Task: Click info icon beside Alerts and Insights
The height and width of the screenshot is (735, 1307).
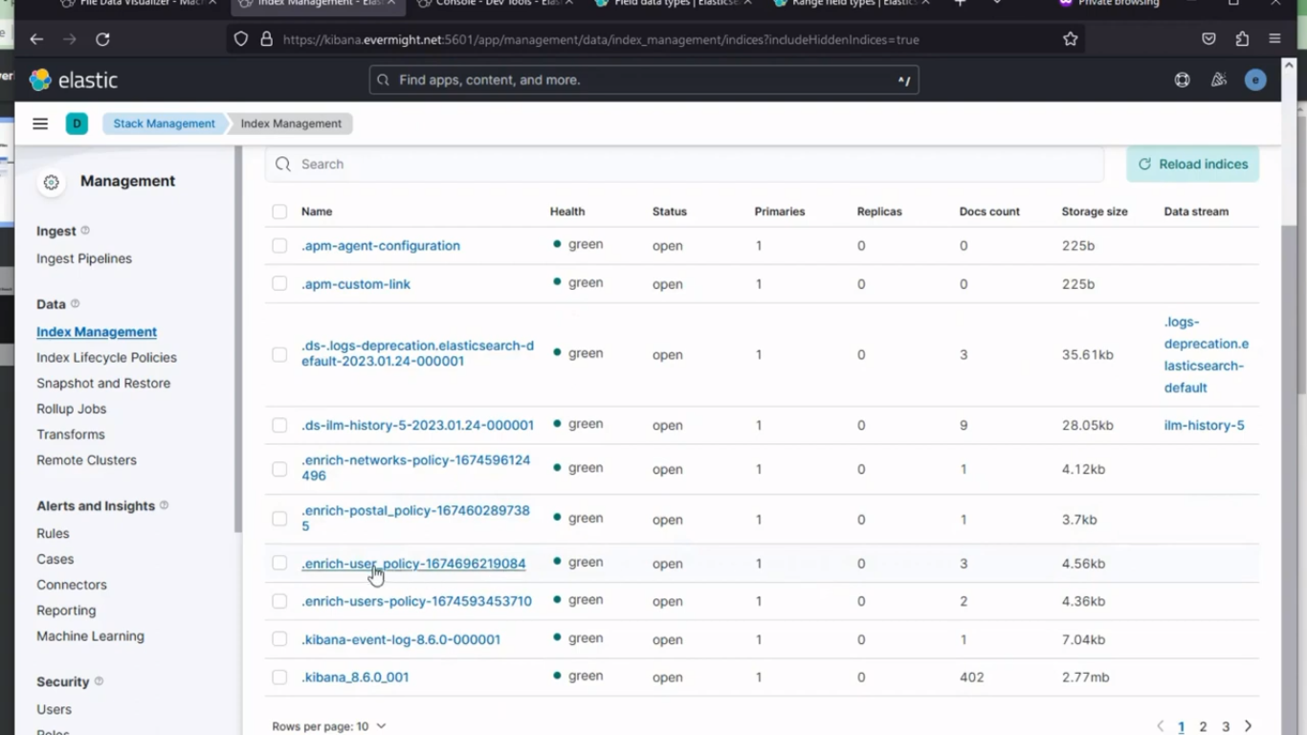Action: coord(164,505)
